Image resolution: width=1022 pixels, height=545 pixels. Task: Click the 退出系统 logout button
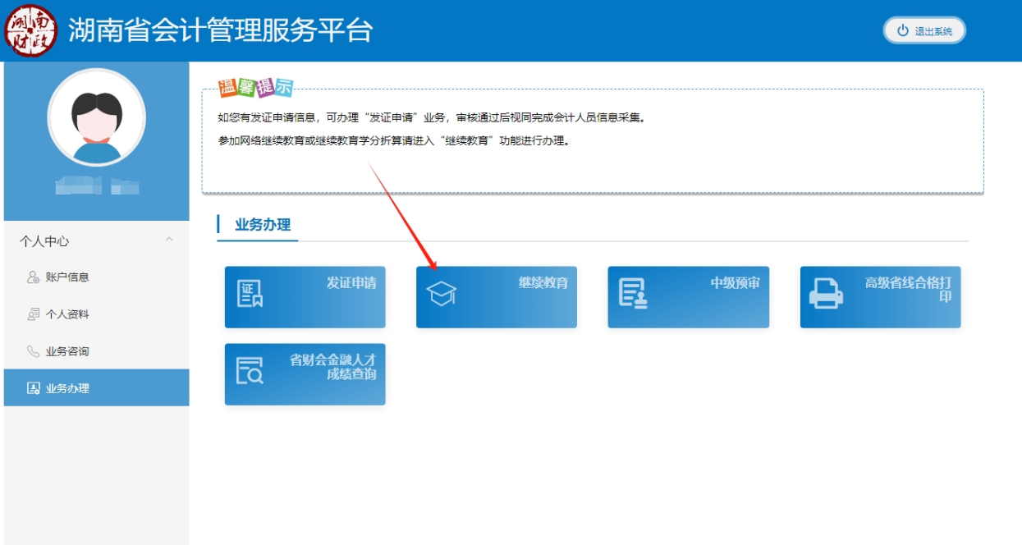tap(923, 30)
